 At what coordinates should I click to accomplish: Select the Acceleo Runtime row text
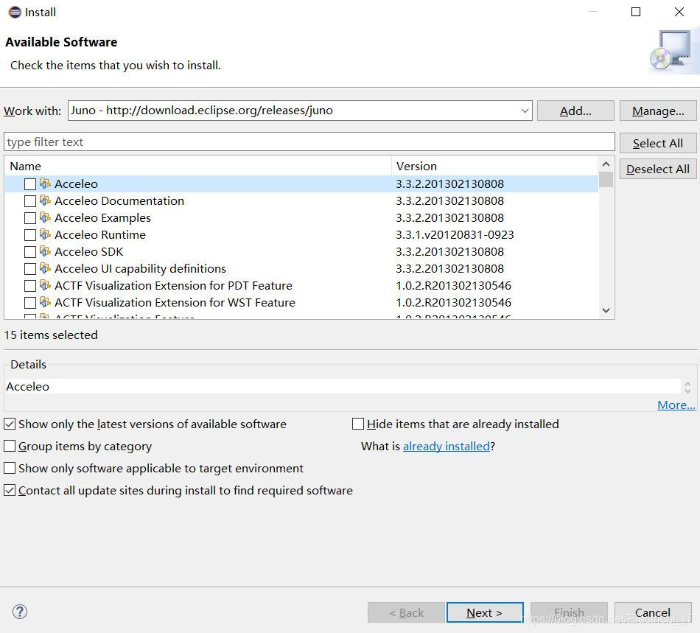click(100, 235)
